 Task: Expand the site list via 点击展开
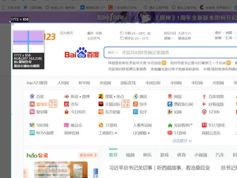[x=182, y=141]
